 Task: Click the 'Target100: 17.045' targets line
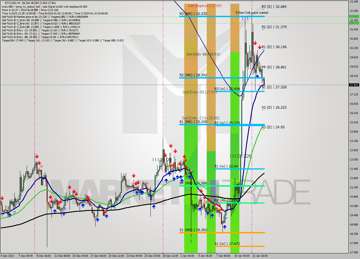tap(62, 41)
